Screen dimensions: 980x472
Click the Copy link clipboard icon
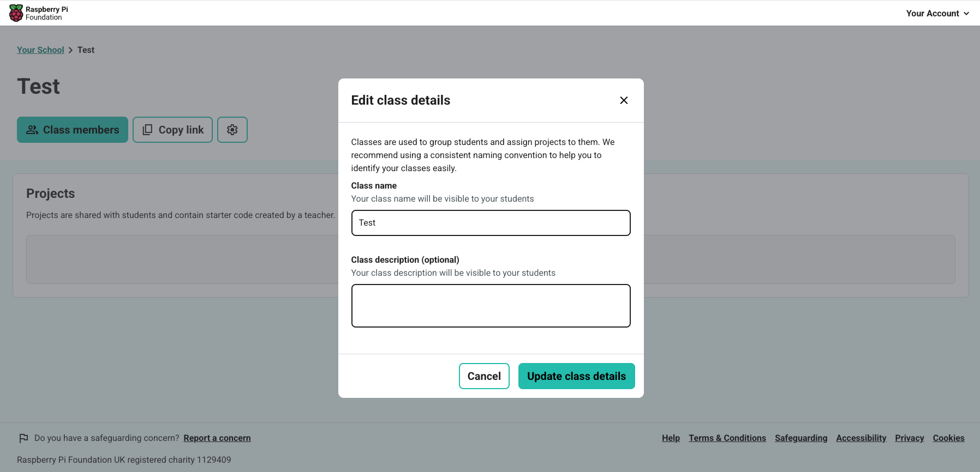(147, 130)
